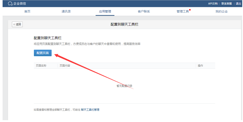Select the 应用管理 tab

pyautogui.click(x=105, y=11)
